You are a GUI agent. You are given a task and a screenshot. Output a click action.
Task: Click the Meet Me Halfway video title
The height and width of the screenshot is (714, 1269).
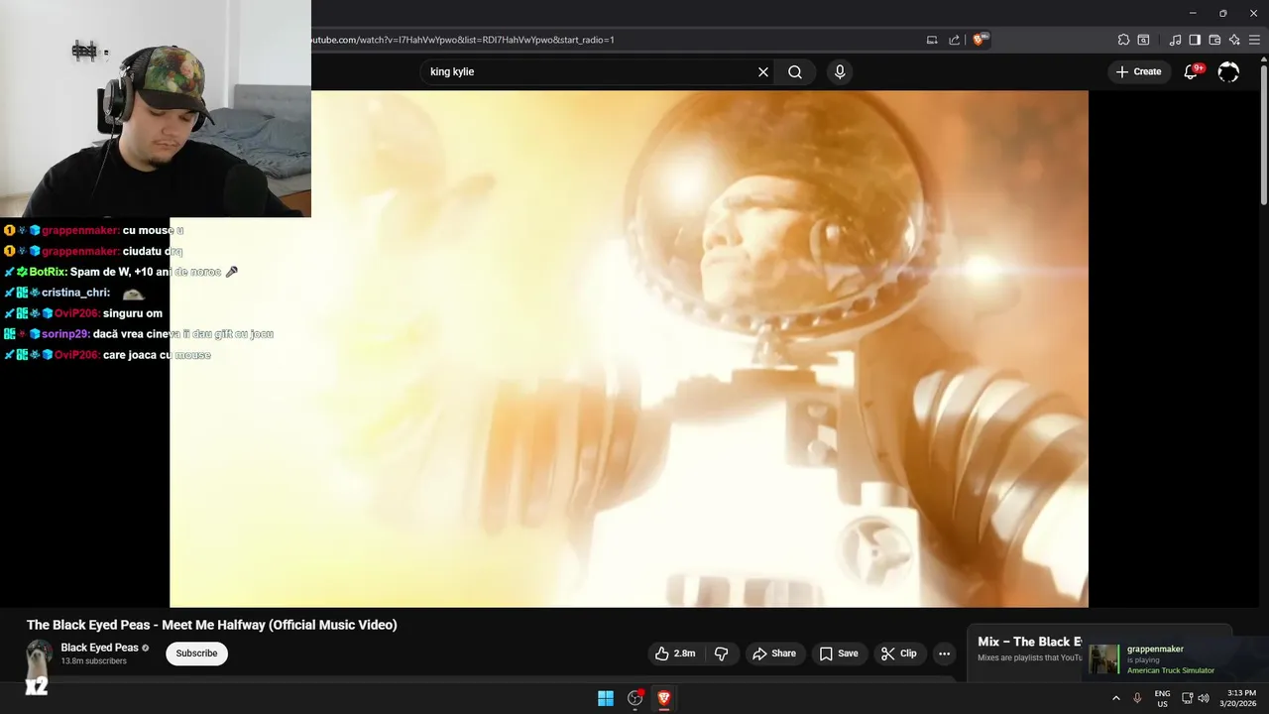pos(212,625)
